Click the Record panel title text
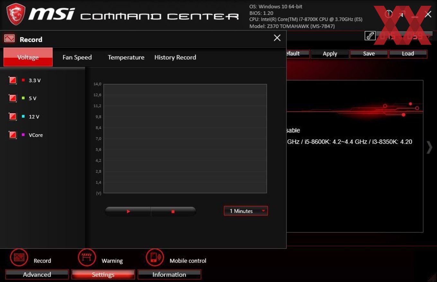437x282 pixels. (x=31, y=39)
